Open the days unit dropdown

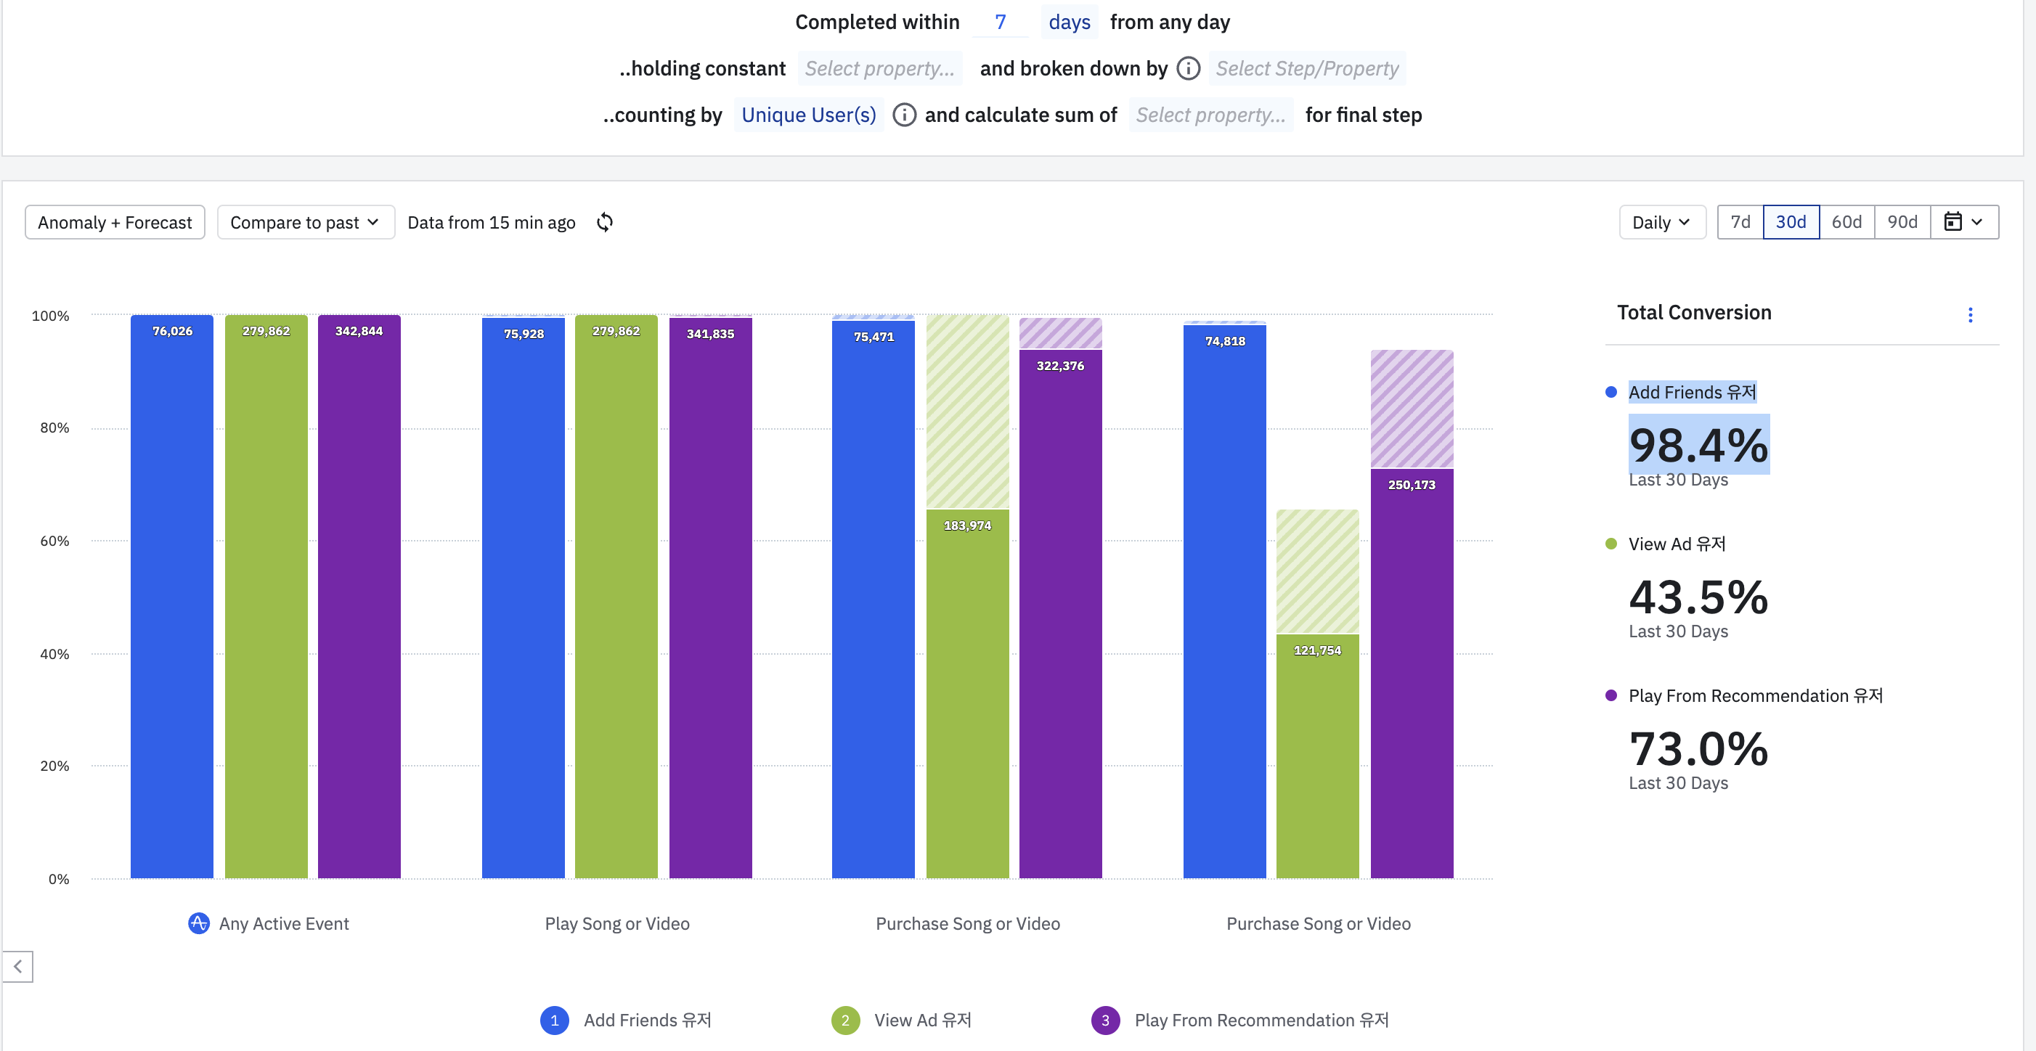click(1069, 22)
